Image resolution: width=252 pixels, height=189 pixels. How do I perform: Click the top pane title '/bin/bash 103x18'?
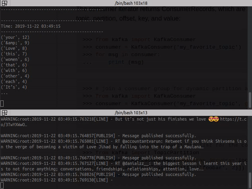pos(131,3)
